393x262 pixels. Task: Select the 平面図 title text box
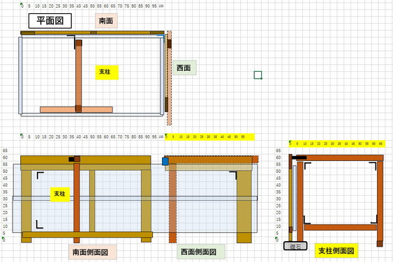point(50,21)
